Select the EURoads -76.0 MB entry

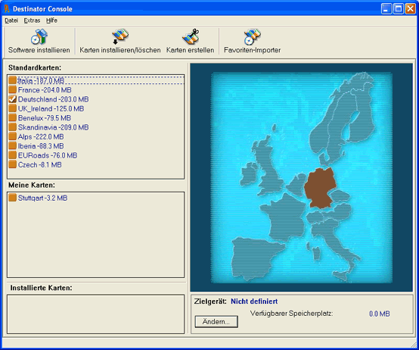click(x=48, y=155)
